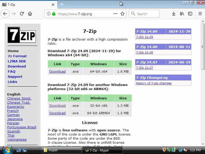Close the 7-Zip browser tab
Viewport: 205px width, 154px height.
(x=53, y=5)
